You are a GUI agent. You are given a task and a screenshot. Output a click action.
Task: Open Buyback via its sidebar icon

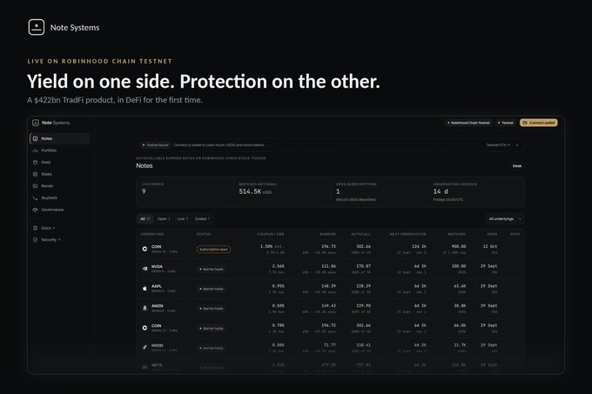pos(35,198)
